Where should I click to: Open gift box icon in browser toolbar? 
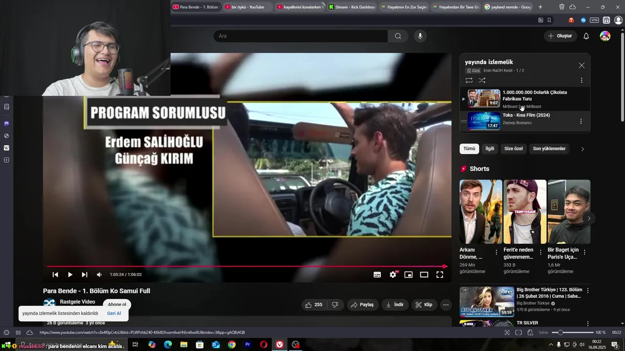pos(606,20)
